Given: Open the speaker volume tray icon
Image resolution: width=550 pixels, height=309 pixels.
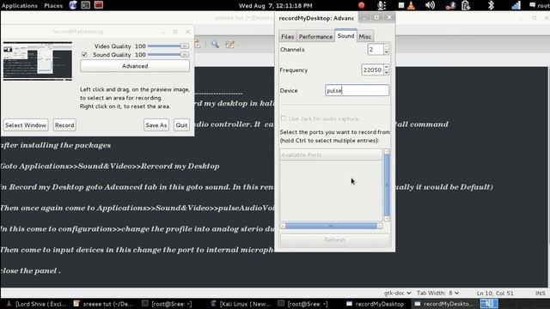Looking at the screenshot, I should pyautogui.click(x=430, y=5).
